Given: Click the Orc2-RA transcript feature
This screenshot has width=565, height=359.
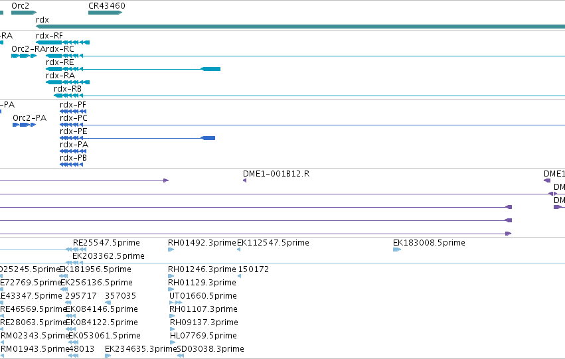Looking at the screenshot, I should (x=24, y=56).
